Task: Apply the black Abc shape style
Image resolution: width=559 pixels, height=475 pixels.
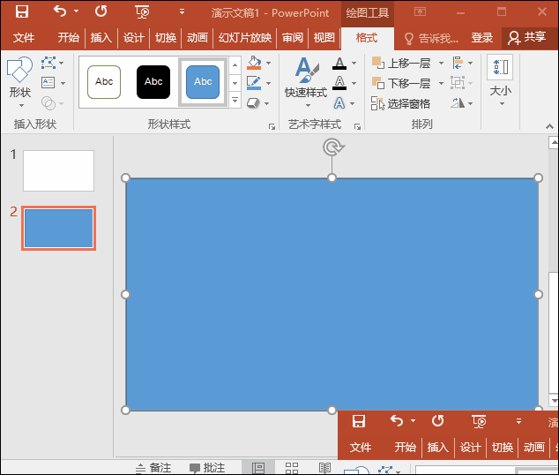Action: pos(153,82)
